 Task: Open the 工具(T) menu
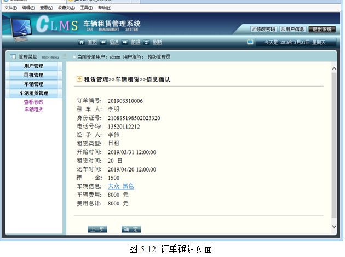87,8
